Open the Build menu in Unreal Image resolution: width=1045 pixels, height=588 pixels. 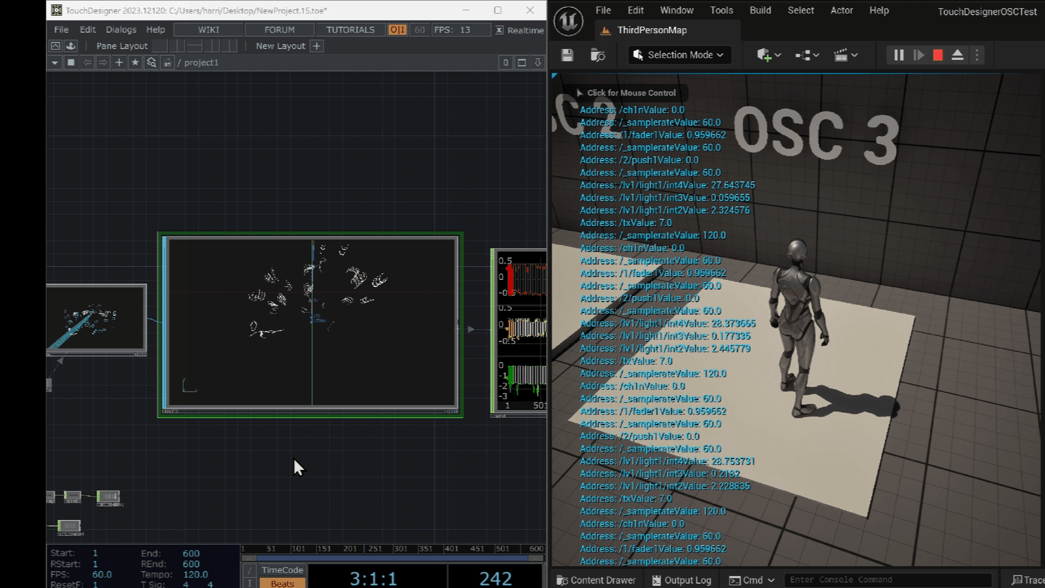coord(760,10)
